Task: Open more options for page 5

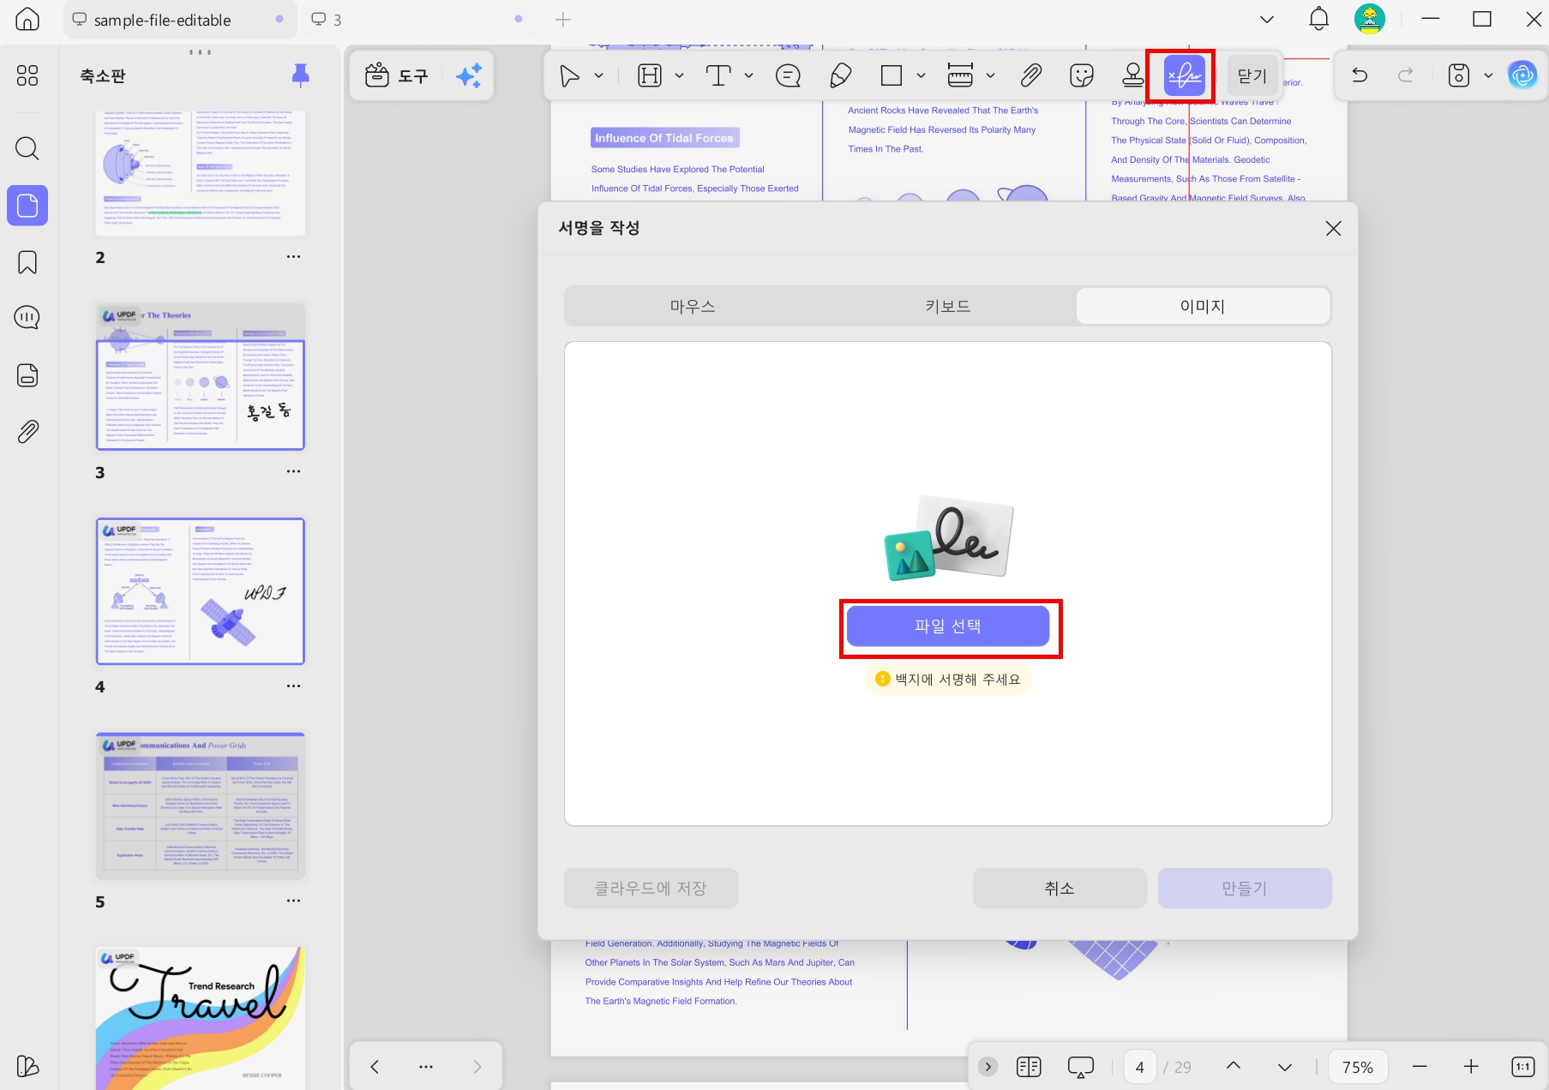Action: click(x=293, y=901)
